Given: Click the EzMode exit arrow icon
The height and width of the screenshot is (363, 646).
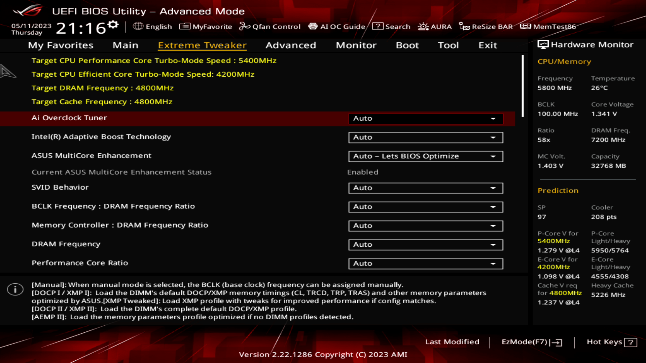Looking at the screenshot, I should 556,342.
